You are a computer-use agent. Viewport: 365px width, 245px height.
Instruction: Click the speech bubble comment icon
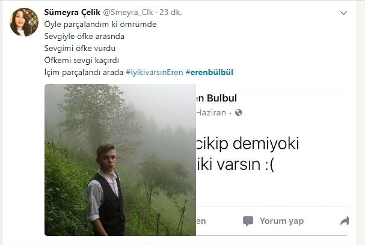tap(248, 221)
